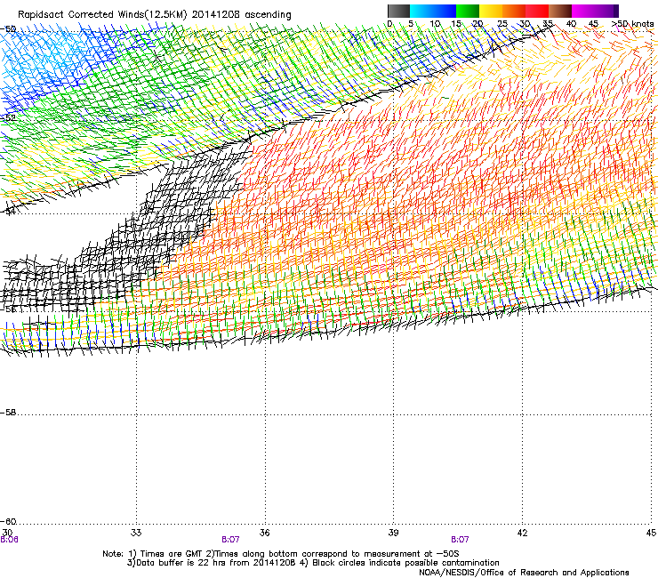Click the cyan-blue 5-15 knots legend swatch
The height and width of the screenshot is (578, 658).
pos(433,11)
